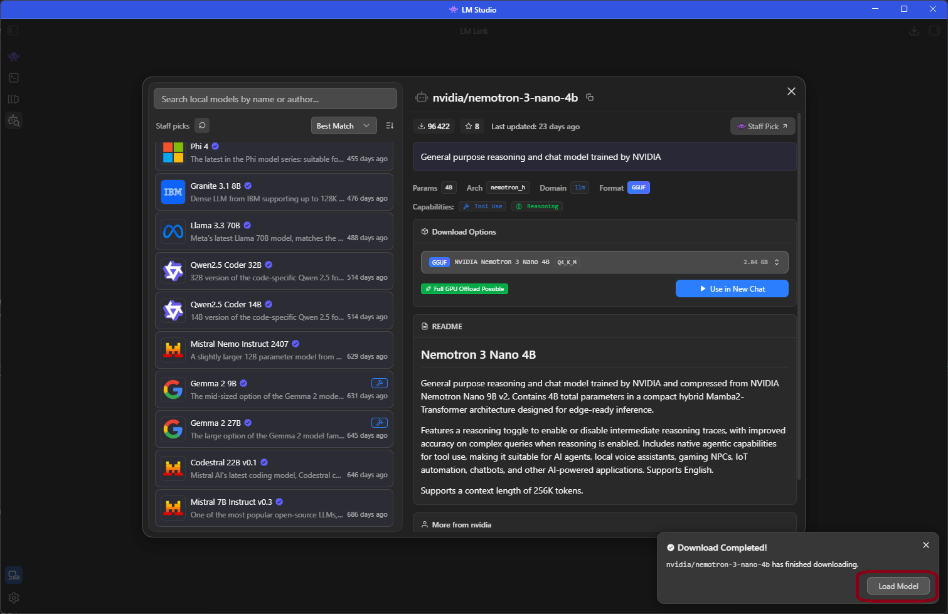
Task: Select Granite 3.1 8B model
Action: (x=275, y=192)
